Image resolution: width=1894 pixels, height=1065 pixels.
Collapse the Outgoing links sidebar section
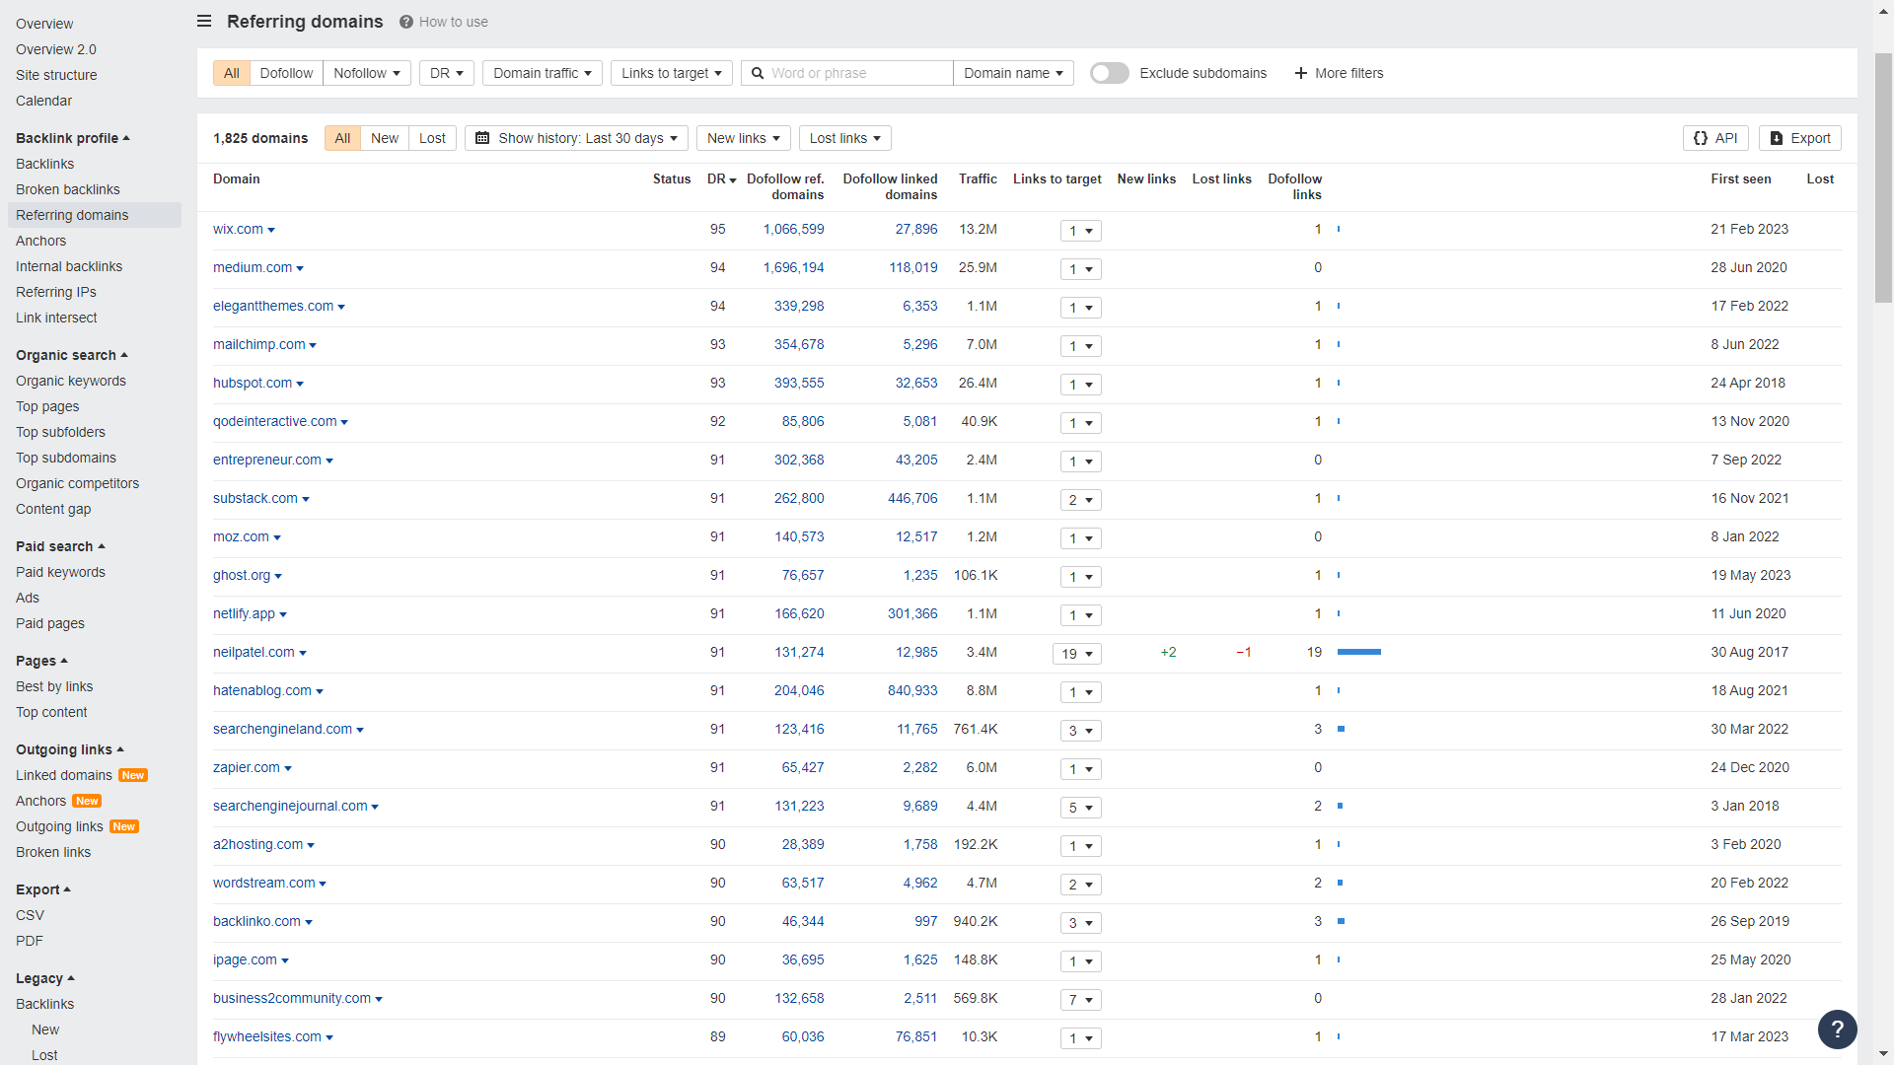click(70, 749)
